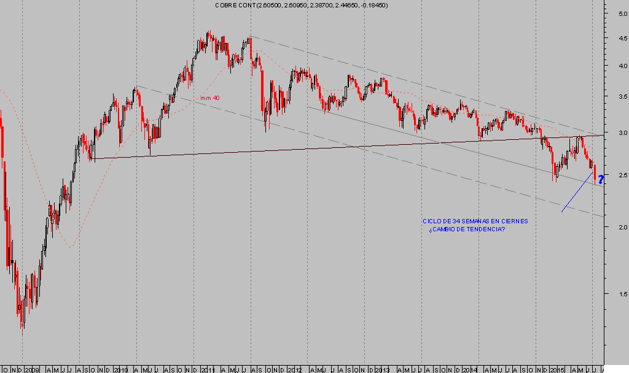Click the 2.0 price level label

click(614, 227)
